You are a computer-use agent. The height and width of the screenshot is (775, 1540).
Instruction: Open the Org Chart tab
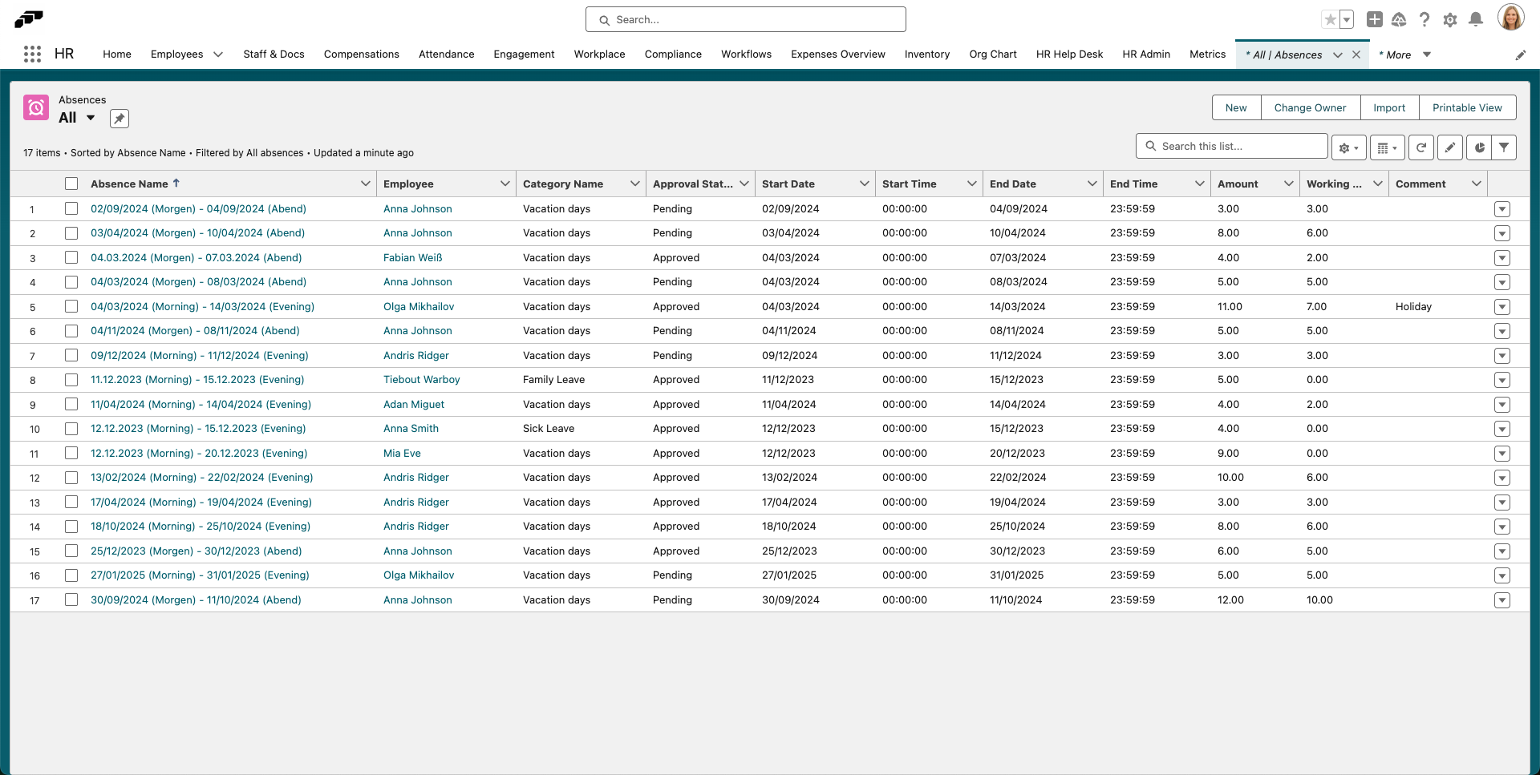coord(993,54)
